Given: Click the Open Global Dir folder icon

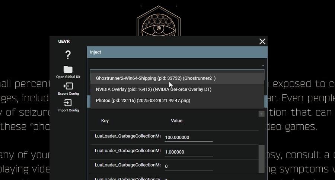Looking at the screenshot, I should tap(68, 69).
